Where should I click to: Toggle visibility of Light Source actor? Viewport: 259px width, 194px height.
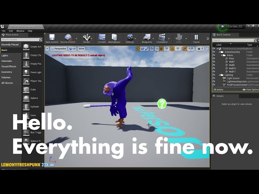(214, 78)
